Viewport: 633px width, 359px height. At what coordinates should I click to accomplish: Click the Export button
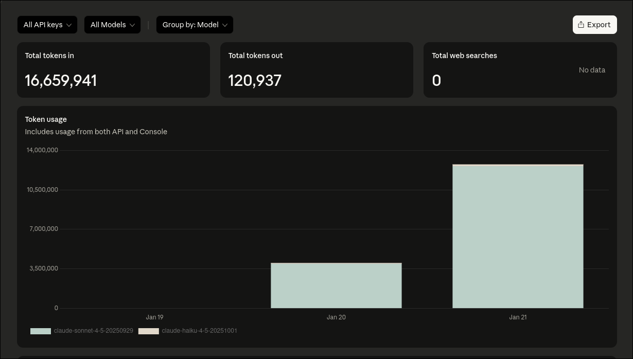pyautogui.click(x=594, y=24)
